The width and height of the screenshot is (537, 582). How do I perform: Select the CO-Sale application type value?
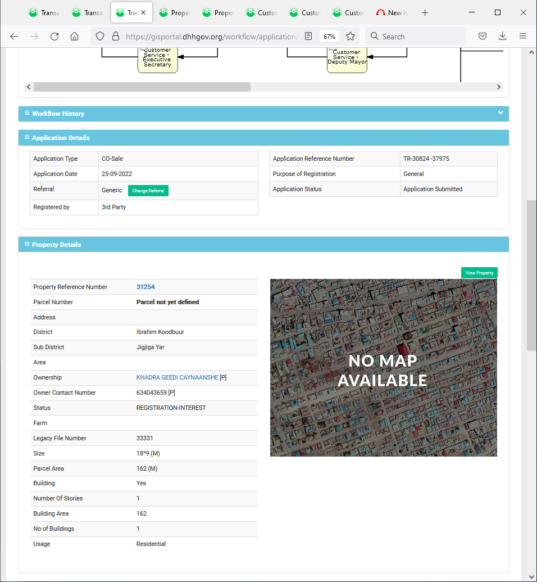112,159
